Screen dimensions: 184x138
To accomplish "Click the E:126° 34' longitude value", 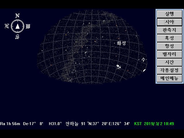I will [x=119, y=124].
